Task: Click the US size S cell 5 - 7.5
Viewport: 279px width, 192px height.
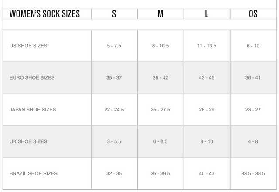Action: (x=114, y=46)
